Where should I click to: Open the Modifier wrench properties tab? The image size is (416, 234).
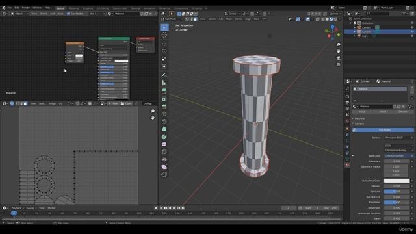click(347, 135)
